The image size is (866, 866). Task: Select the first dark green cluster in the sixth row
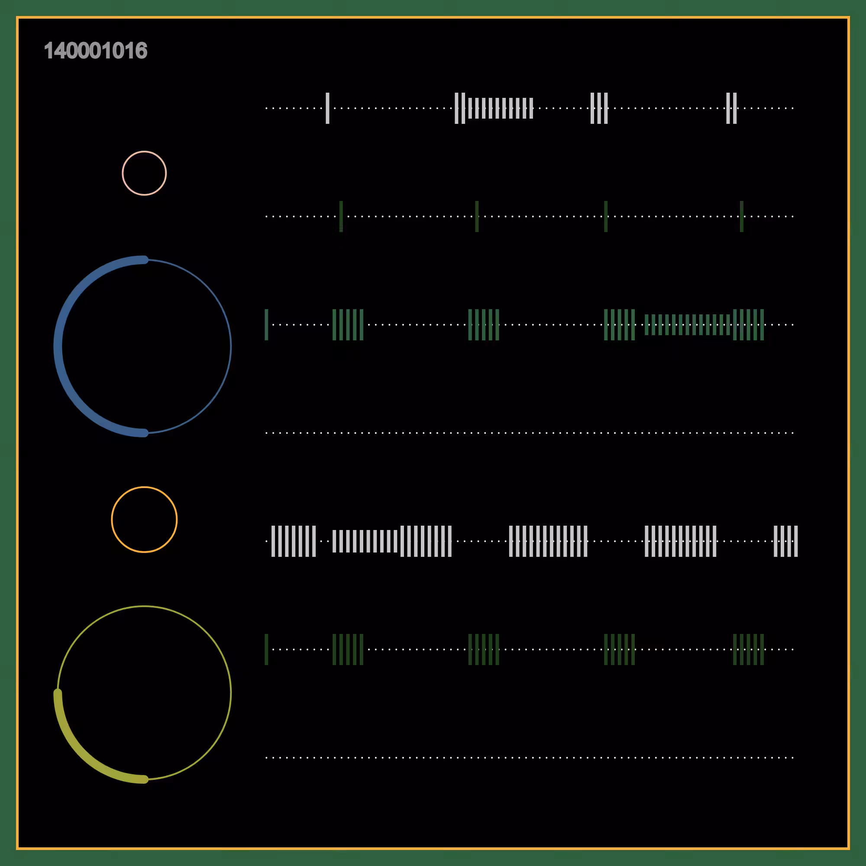[348, 649]
